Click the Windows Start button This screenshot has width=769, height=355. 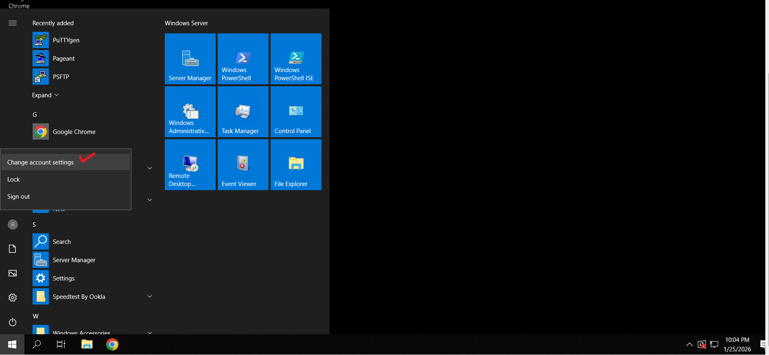(x=12, y=344)
